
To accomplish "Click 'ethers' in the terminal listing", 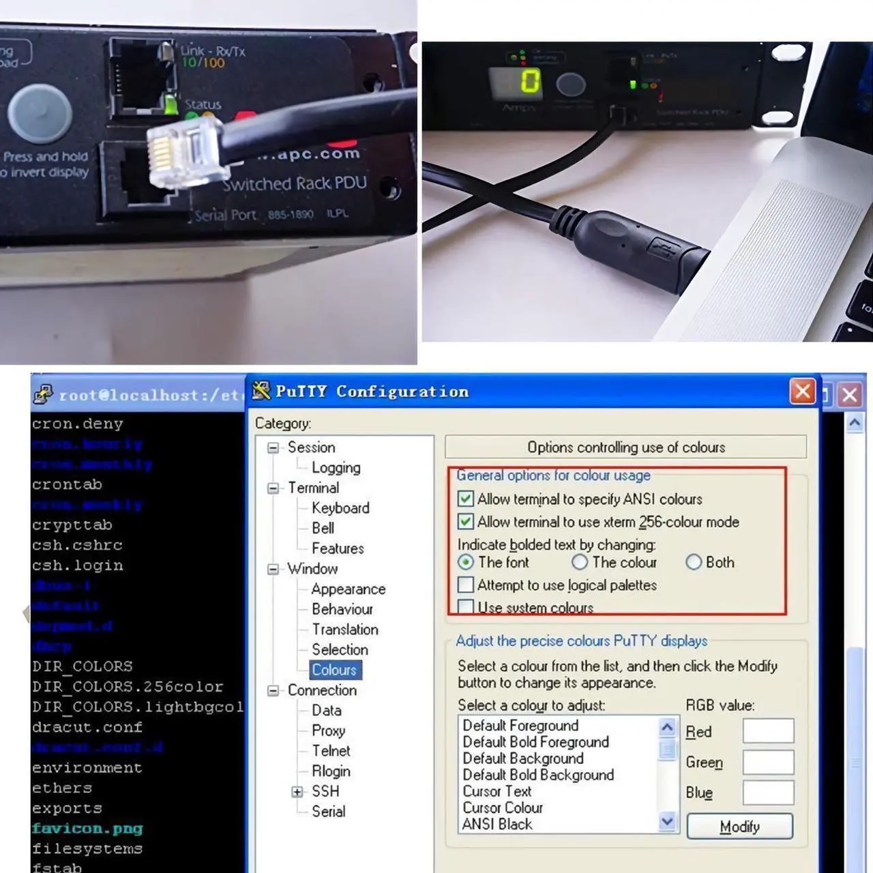I will [x=61, y=788].
